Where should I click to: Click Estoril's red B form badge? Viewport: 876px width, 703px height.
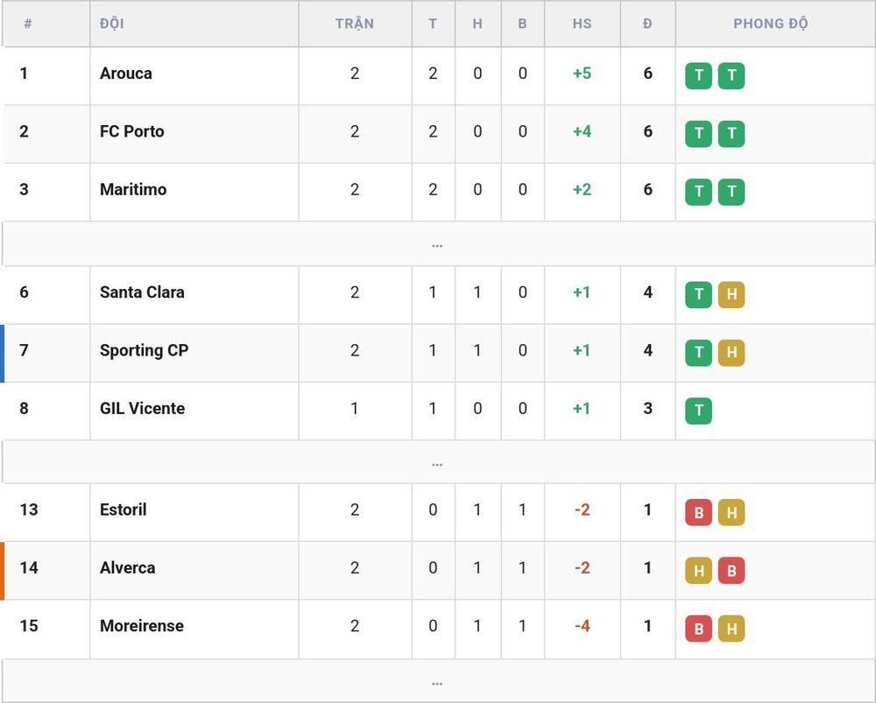[x=698, y=512]
